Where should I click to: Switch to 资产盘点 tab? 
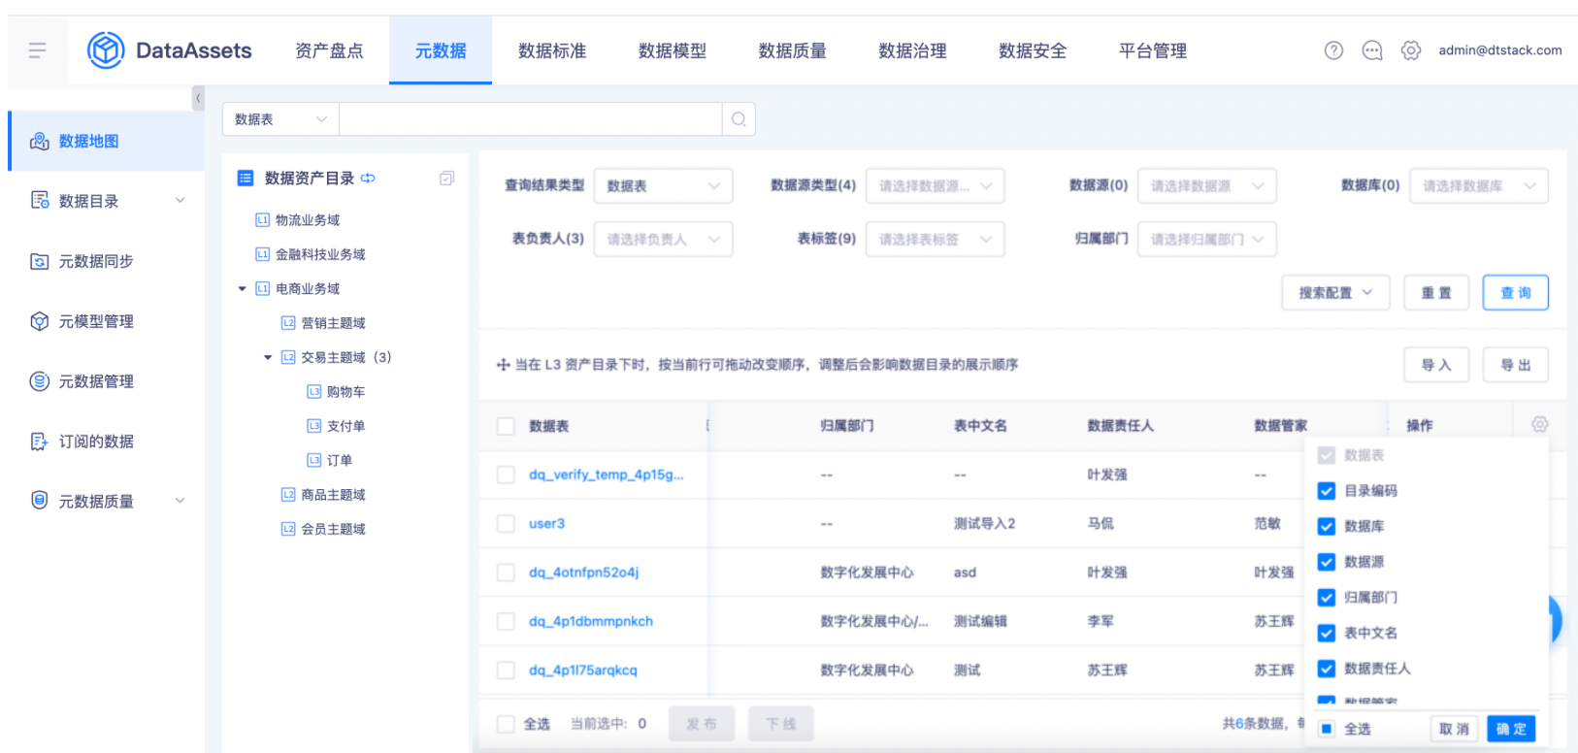click(x=329, y=50)
